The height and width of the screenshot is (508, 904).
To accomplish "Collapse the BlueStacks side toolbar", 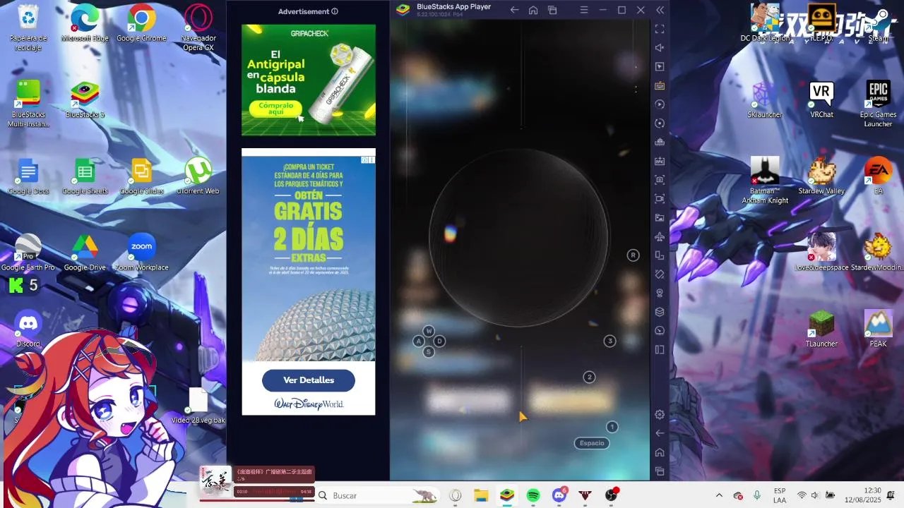I will click(x=660, y=10).
